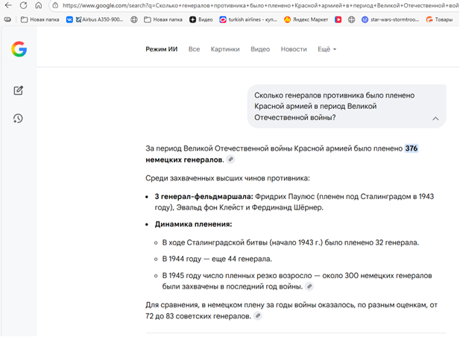The width and height of the screenshot is (460, 337).
Task: Open Яндекс Маркет bookmark
Action: pyautogui.click(x=307, y=19)
